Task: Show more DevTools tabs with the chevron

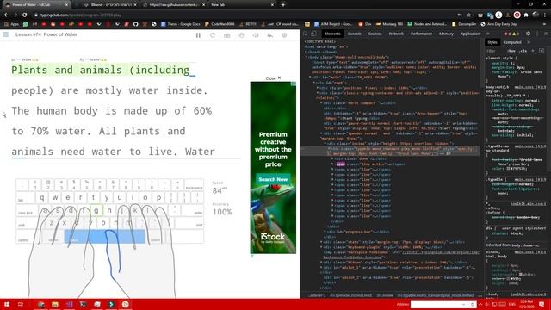Action: 488,34
